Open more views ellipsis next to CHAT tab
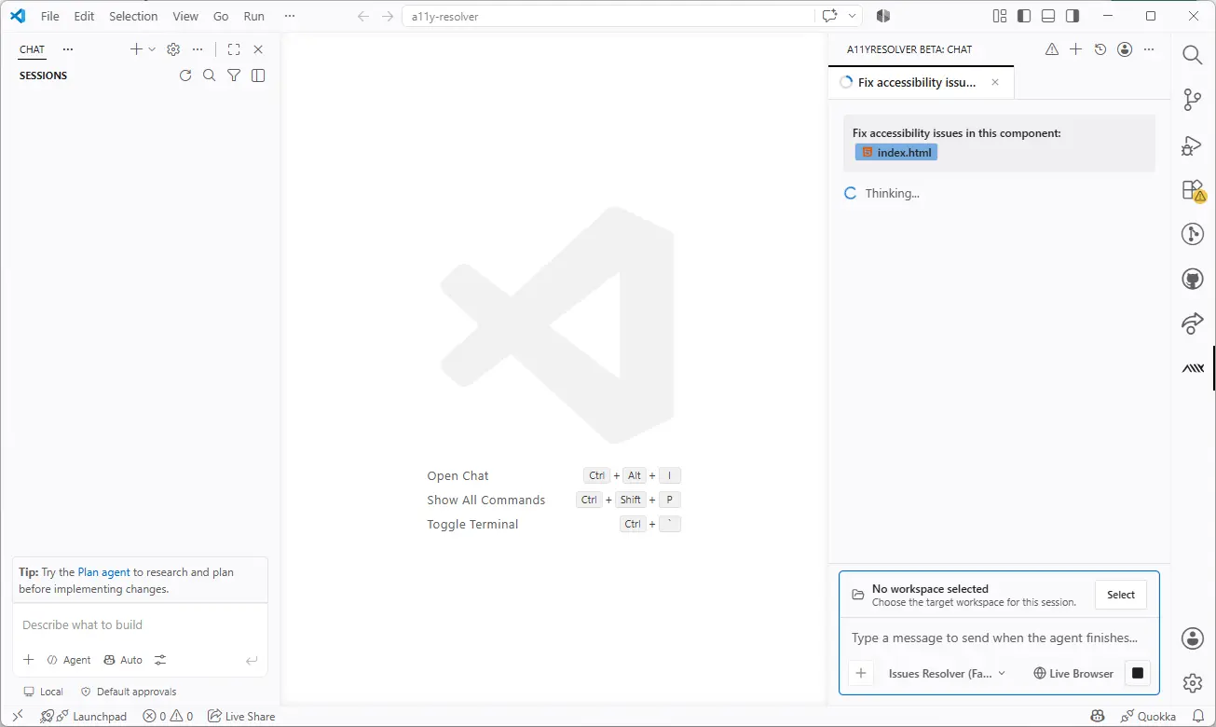 [67, 49]
